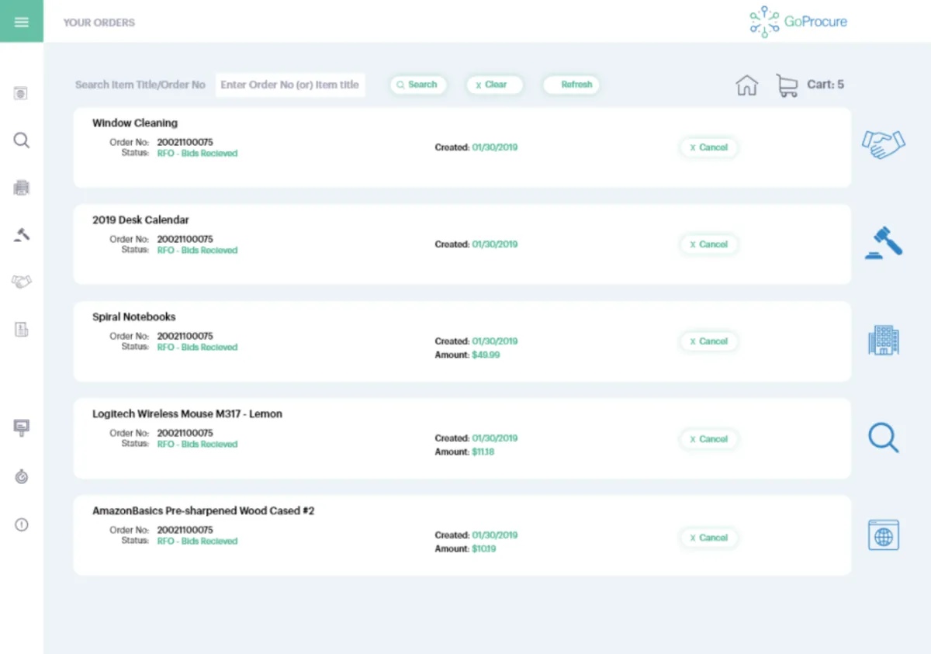This screenshot has height=654, width=931.
Task: Cancel the Window Cleaning order
Action: pyautogui.click(x=709, y=147)
